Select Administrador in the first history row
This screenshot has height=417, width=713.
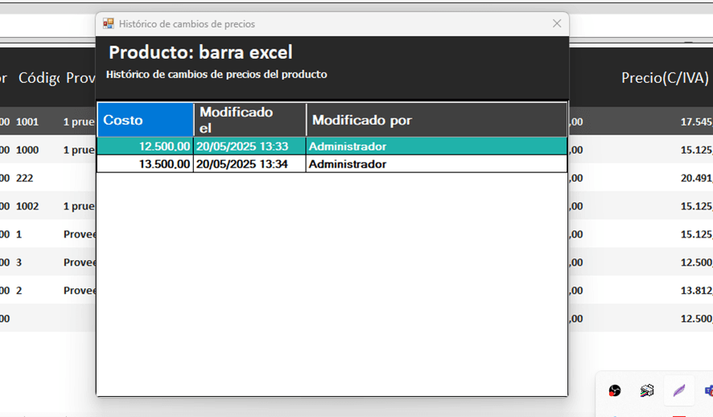click(x=436, y=147)
